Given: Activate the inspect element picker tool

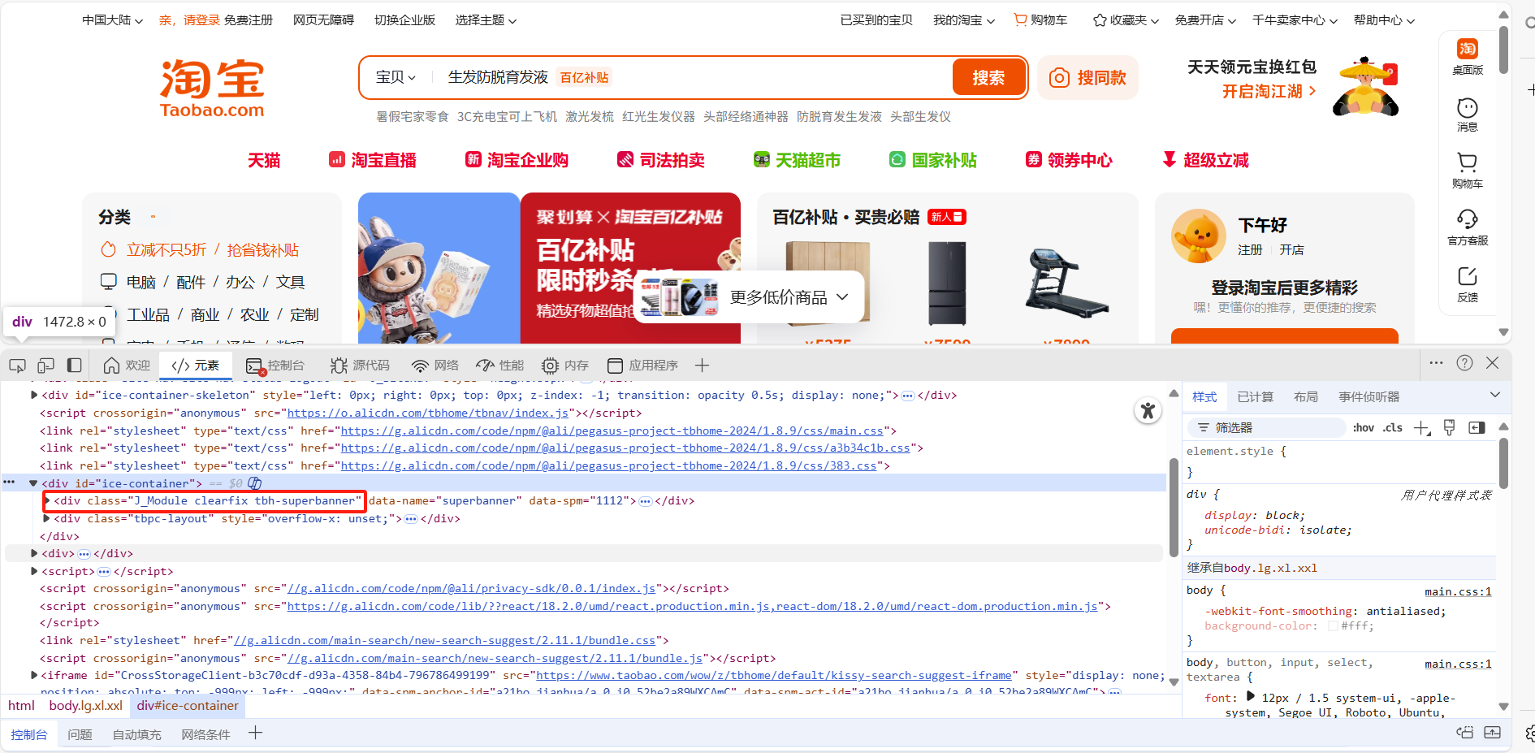Looking at the screenshot, I should coord(17,366).
